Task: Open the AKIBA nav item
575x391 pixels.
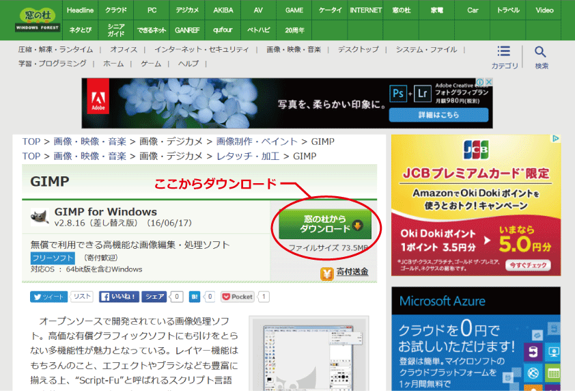Action: point(223,10)
